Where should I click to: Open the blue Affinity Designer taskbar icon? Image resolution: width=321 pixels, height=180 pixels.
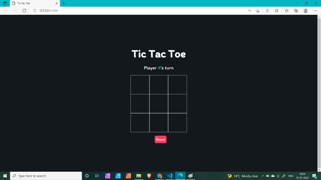[x=118, y=176]
